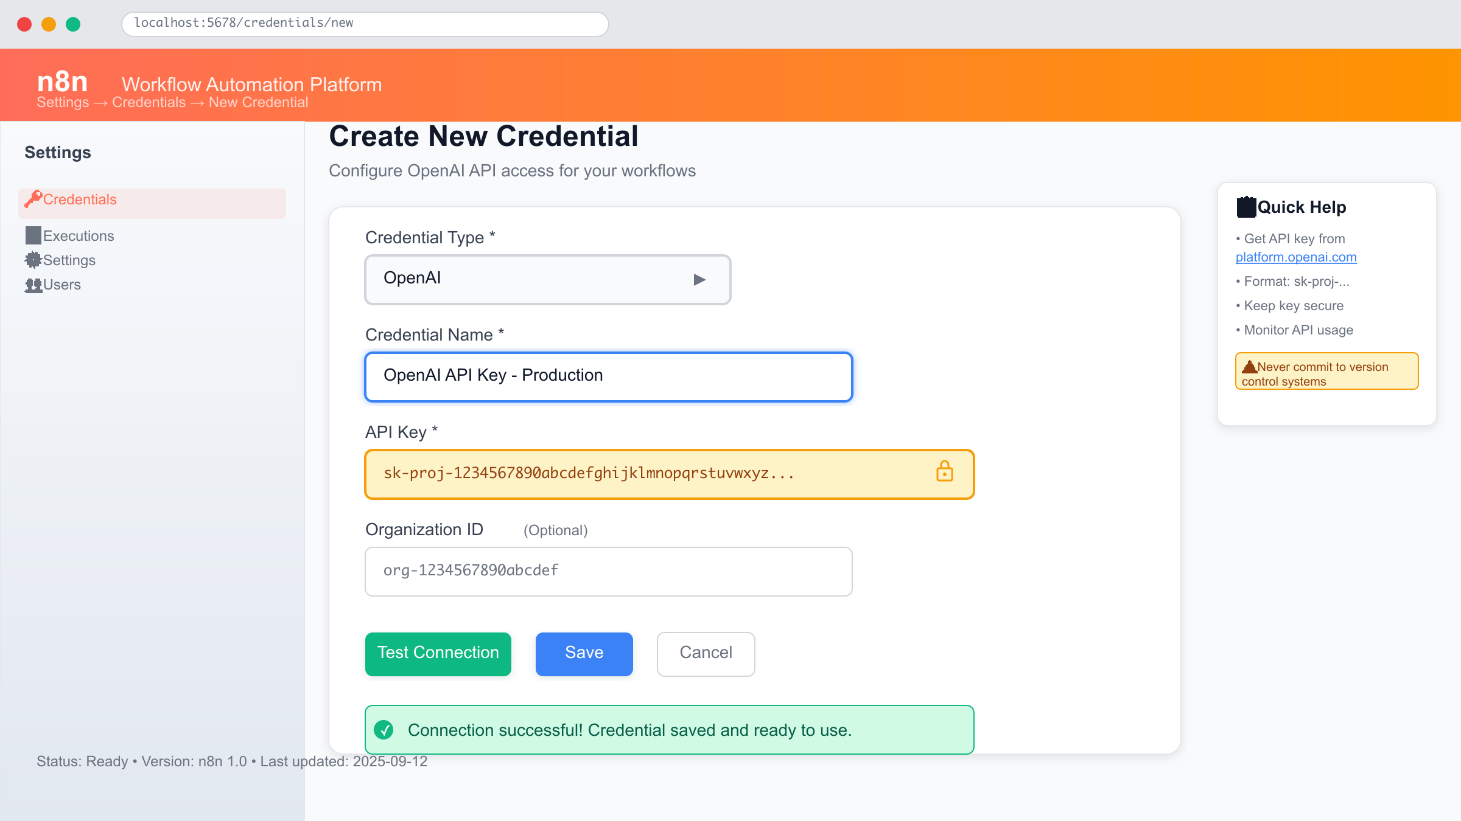Click the key icon beside Credentials
The width and height of the screenshot is (1461, 821).
[x=33, y=199]
